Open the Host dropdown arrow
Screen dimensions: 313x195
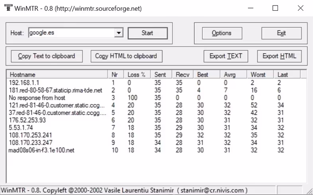pos(119,33)
